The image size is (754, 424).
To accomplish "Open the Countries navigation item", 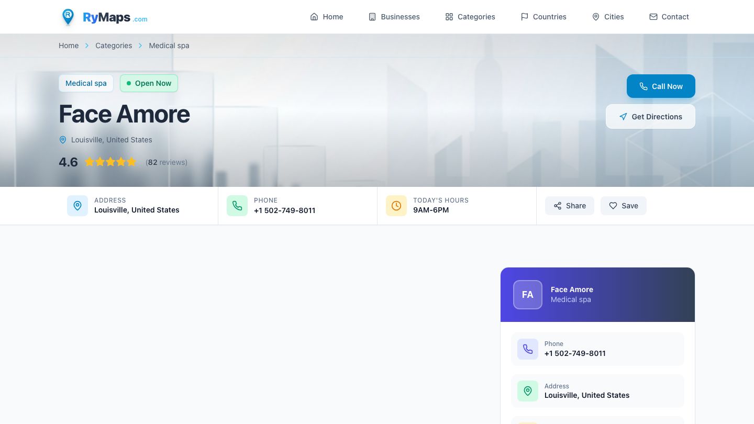I will 544,17.
